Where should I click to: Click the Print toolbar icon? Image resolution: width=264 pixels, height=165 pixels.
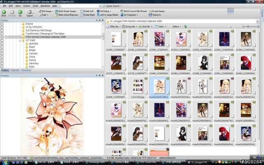pos(40,15)
